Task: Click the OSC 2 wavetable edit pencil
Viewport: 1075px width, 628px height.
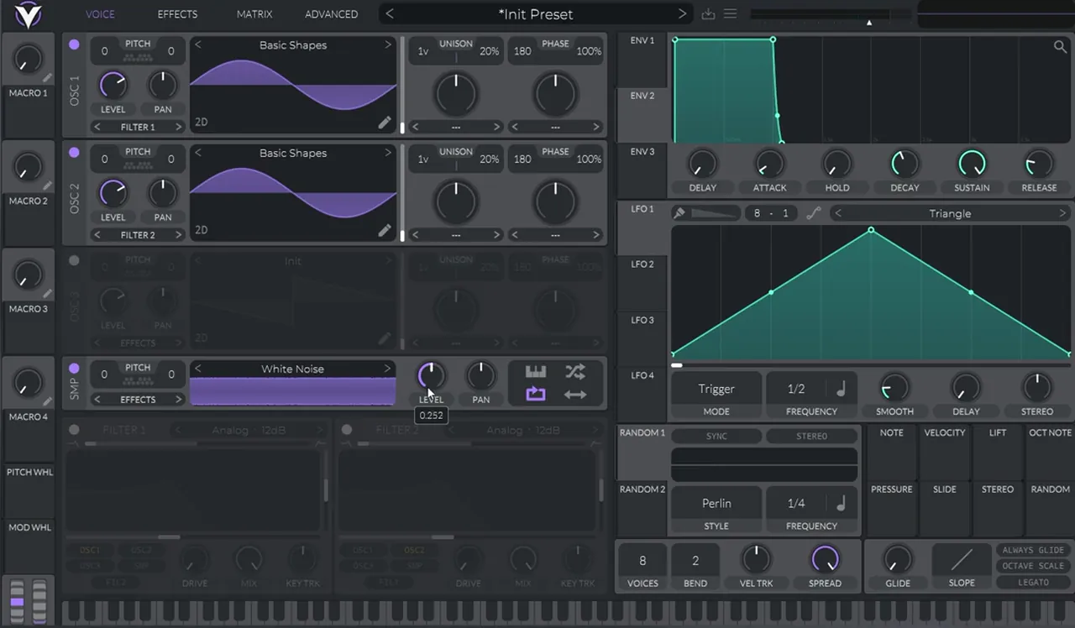Action: [x=384, y=230]
